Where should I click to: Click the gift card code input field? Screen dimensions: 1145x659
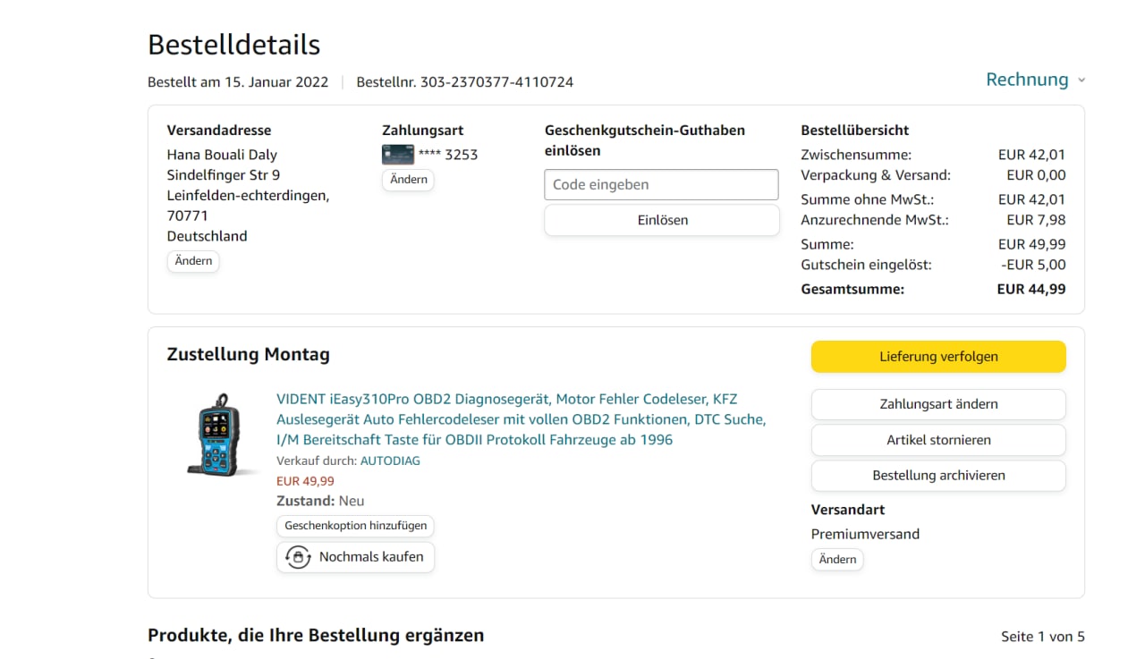[x=661, y=185]
